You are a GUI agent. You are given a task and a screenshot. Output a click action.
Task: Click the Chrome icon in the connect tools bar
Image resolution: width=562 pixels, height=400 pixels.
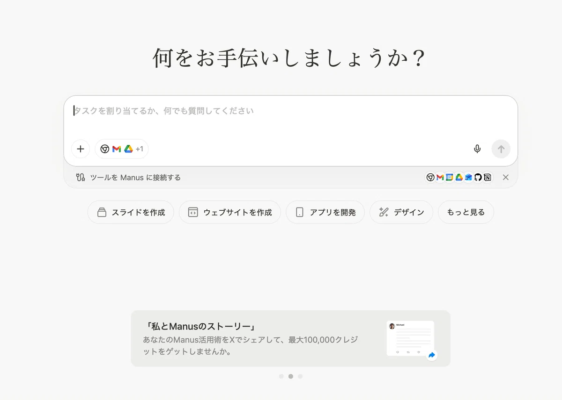click(430, 178)
